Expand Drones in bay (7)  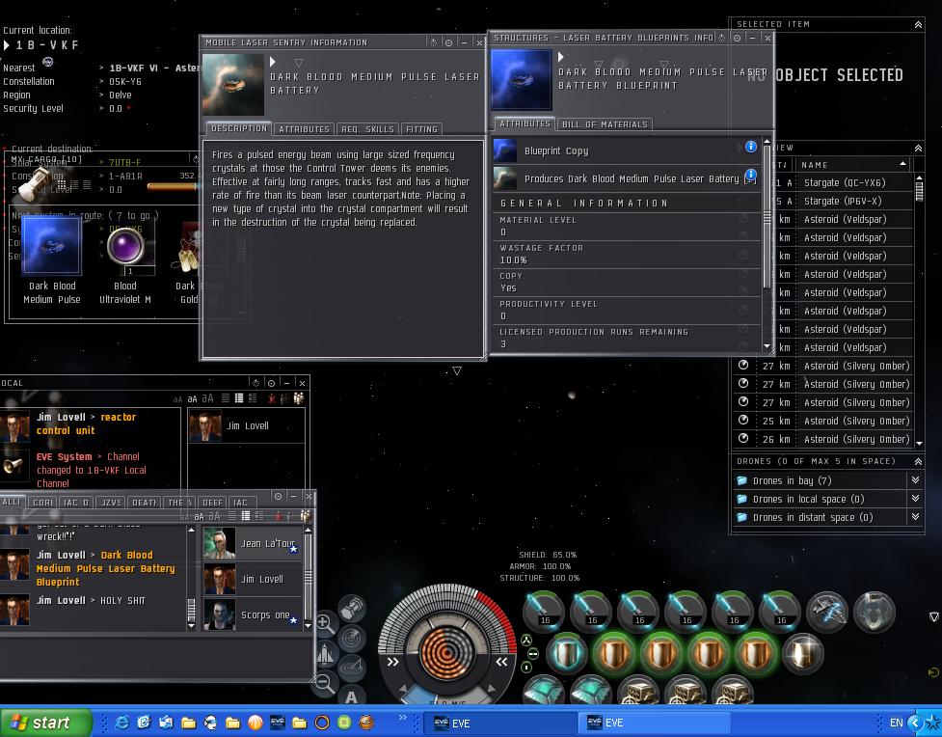(916, 479)
